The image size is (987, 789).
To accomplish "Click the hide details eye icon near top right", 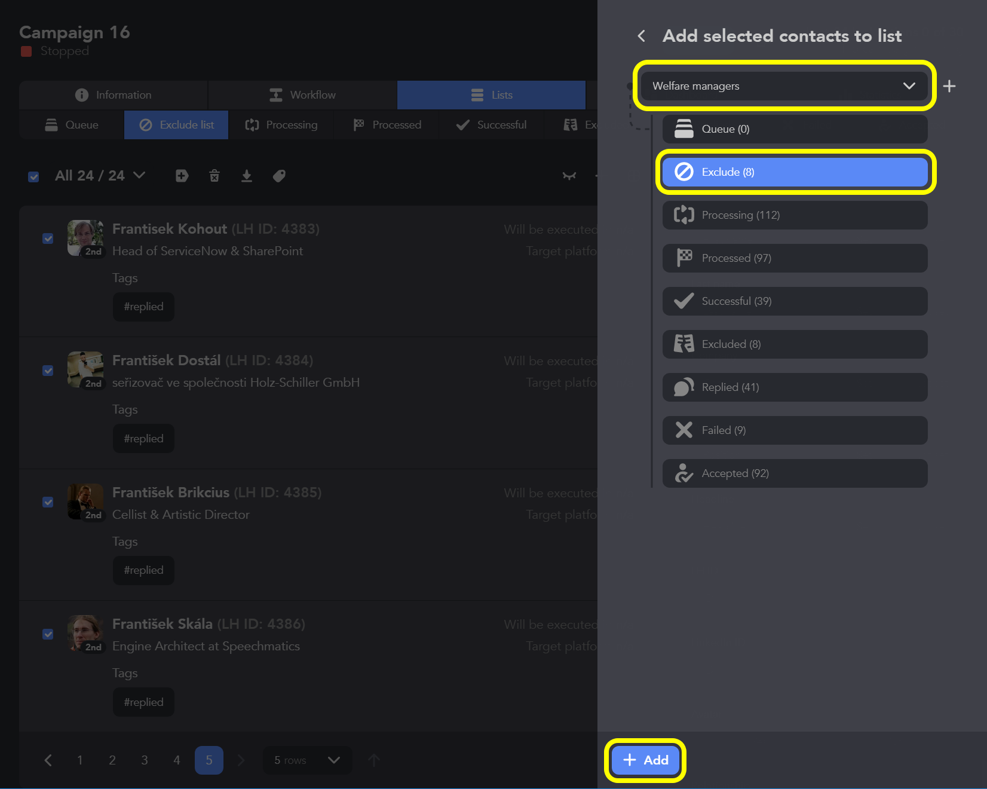I will (569, 176).
